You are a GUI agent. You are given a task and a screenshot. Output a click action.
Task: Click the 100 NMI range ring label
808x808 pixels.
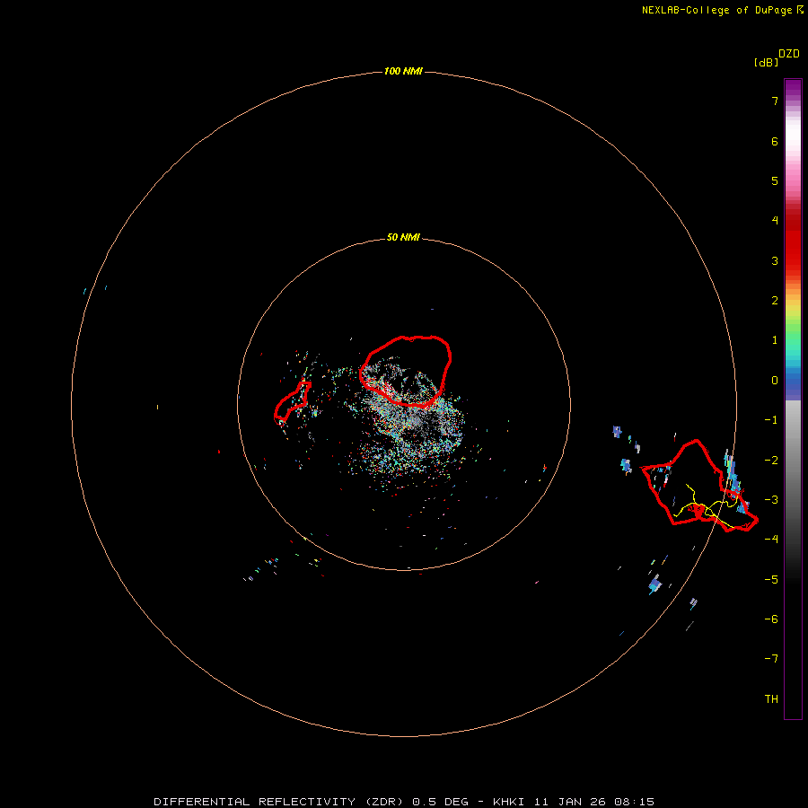pos(403,71)
